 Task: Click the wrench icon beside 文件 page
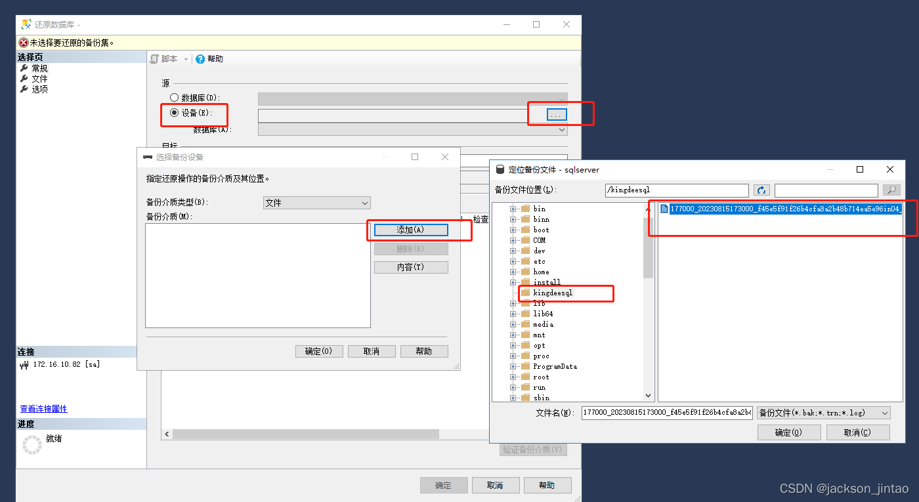(x=24, y=79)
